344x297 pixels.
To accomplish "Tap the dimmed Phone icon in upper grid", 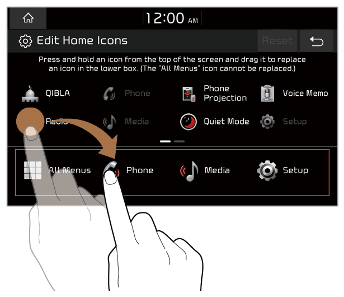I will (x=109, y=94).
